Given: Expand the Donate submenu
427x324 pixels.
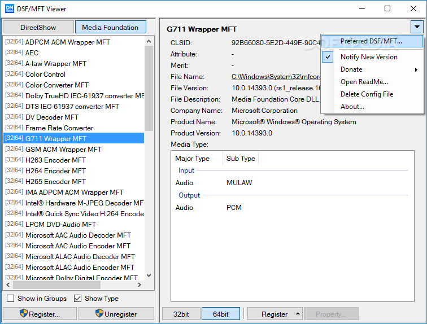Looking at the screenshot, I should point(372,69).
